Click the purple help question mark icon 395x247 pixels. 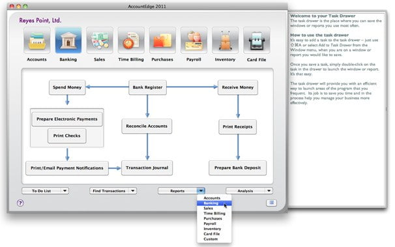tap(20, 203)
